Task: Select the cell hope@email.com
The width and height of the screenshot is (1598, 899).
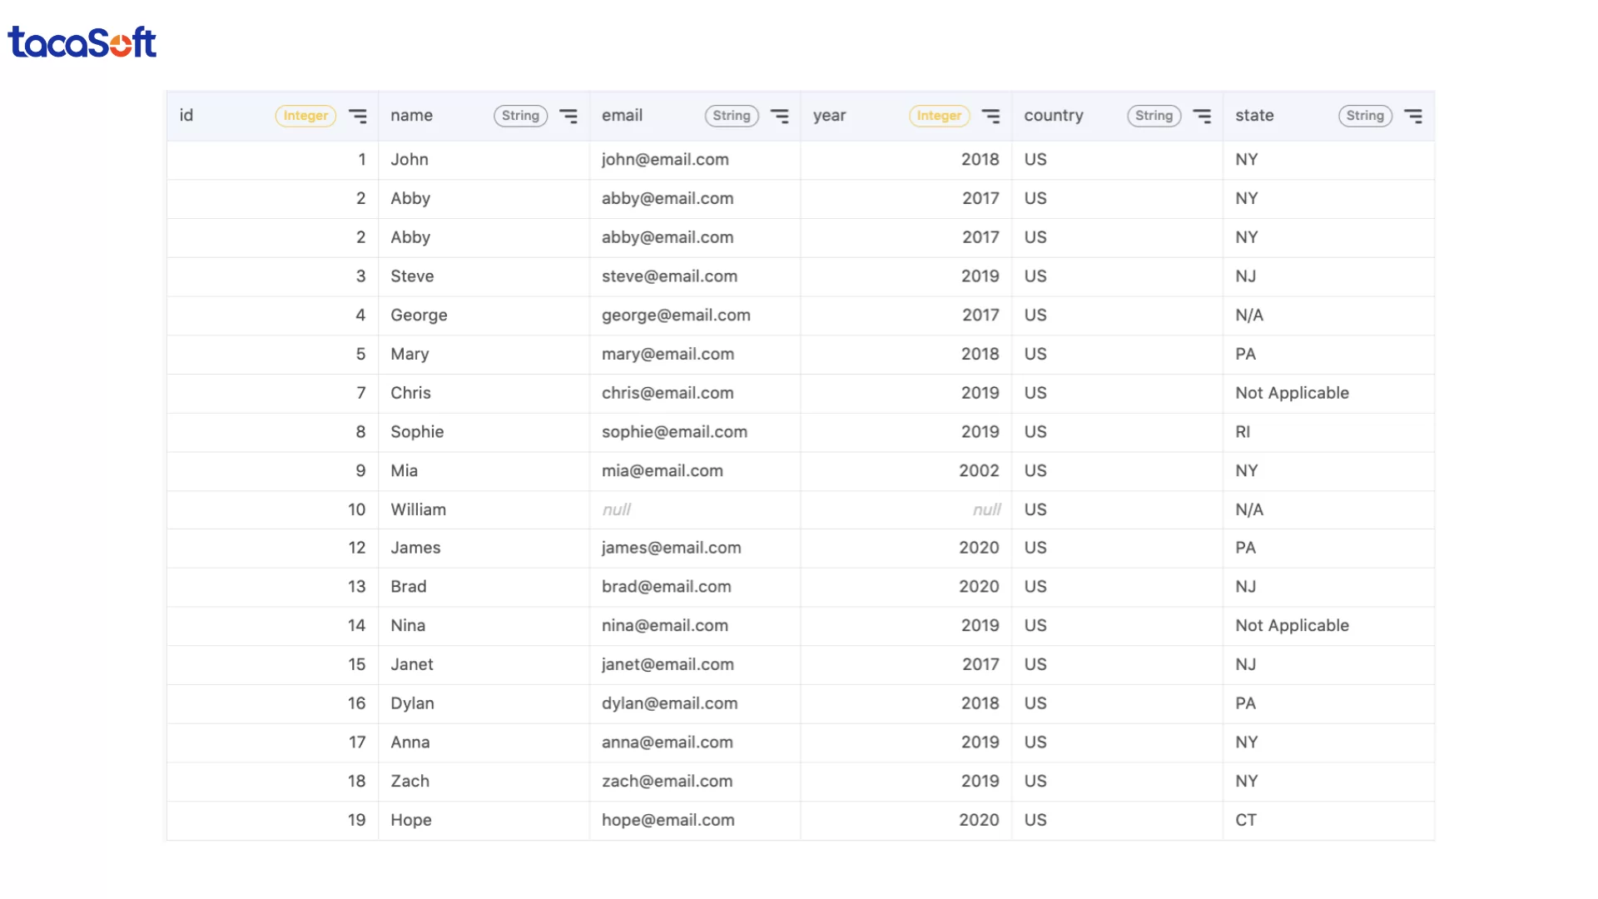Action: click(x=695, y=821)
